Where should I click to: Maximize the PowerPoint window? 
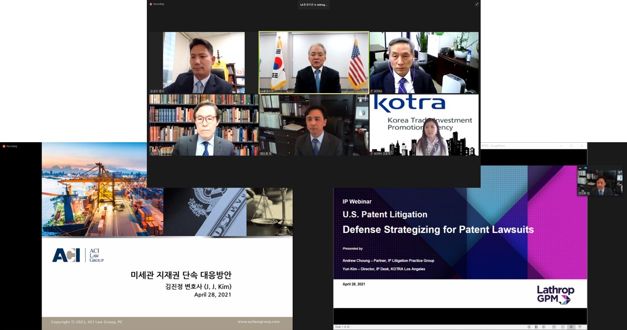tap(571, 146)
